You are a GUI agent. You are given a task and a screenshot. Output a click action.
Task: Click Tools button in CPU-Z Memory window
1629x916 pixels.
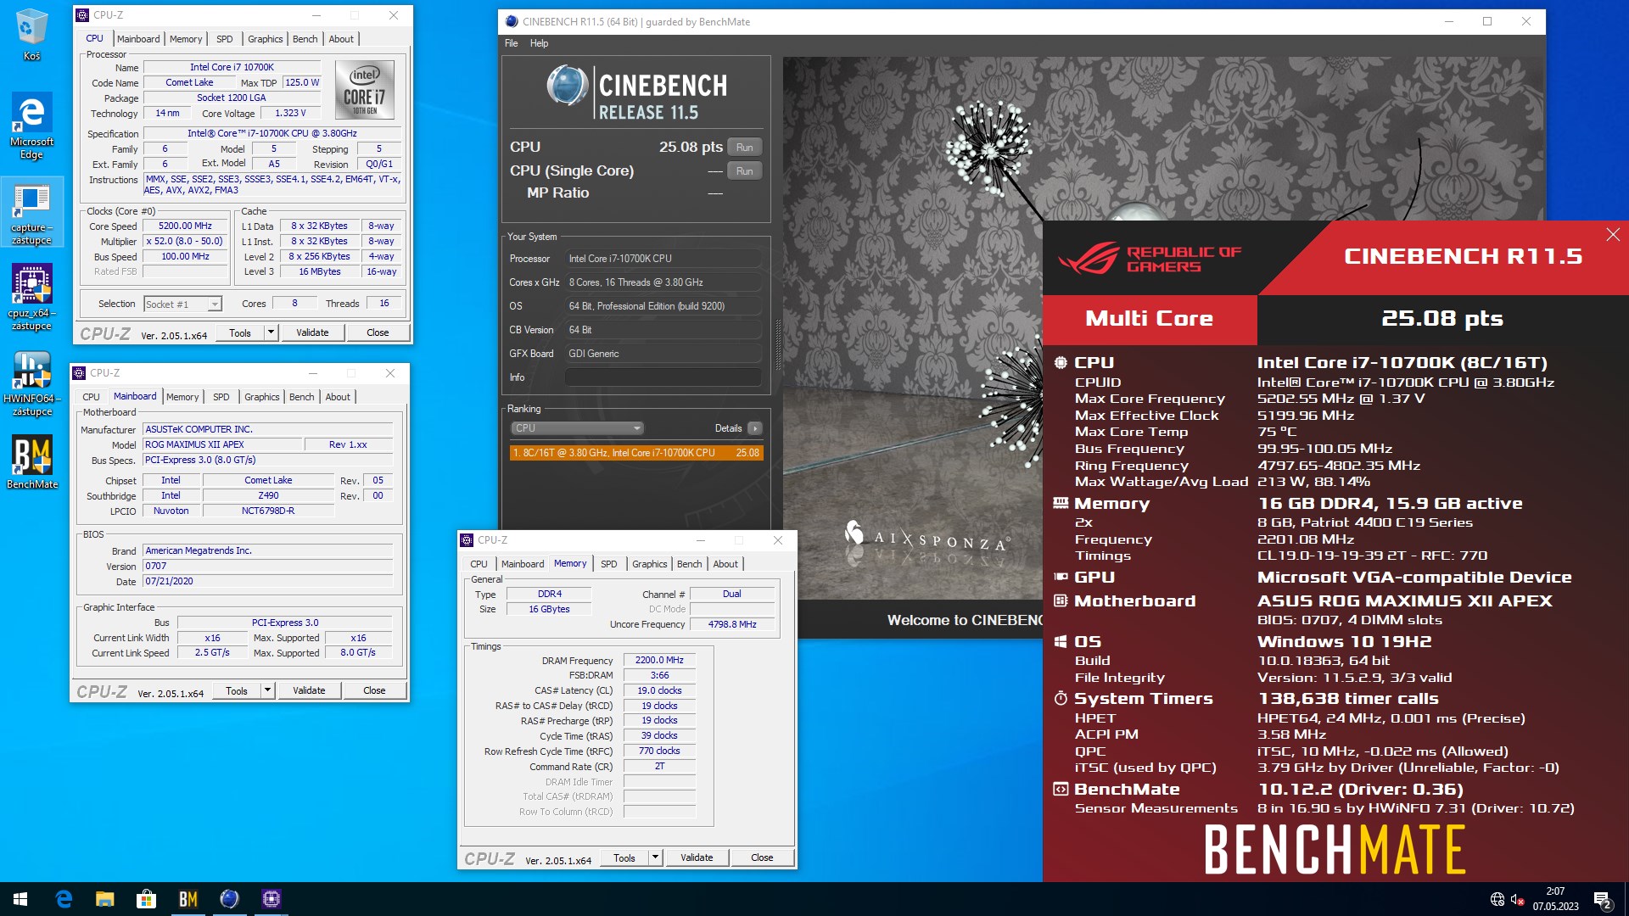click(624, 858)
